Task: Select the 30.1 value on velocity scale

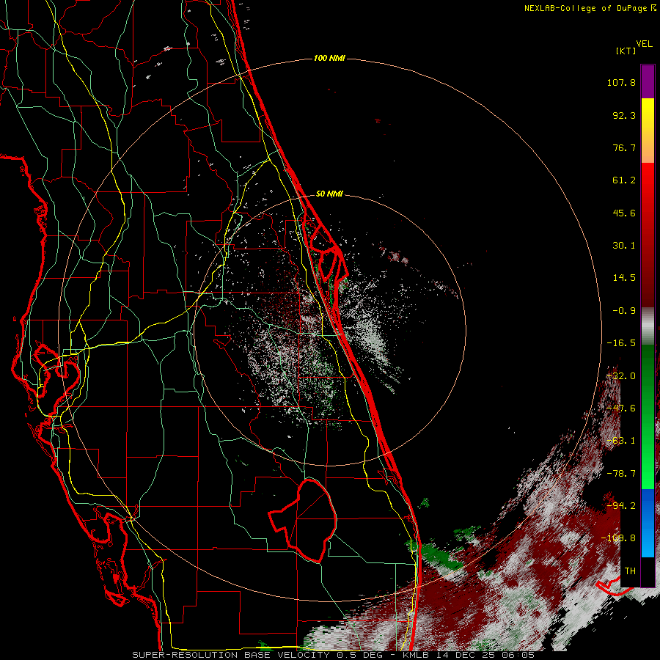Action: pos(624,246)
